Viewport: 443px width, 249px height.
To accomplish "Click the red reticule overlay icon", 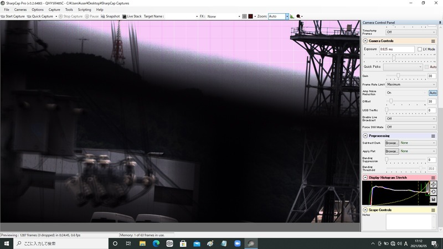I will (251, 17).
